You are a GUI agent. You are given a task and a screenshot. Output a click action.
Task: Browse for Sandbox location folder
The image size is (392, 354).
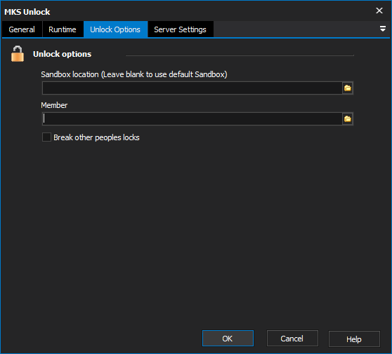pyautogui.click(x=348, y=88)
